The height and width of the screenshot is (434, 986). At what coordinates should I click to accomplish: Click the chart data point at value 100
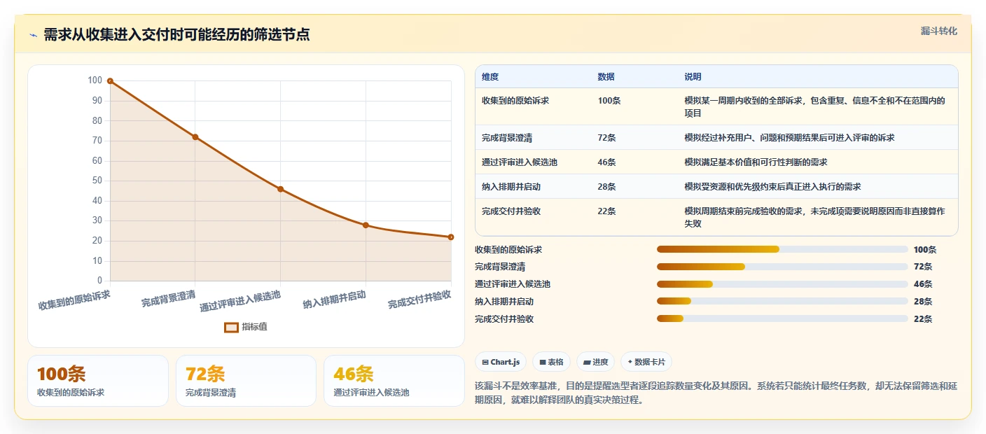tap(110, 81)
